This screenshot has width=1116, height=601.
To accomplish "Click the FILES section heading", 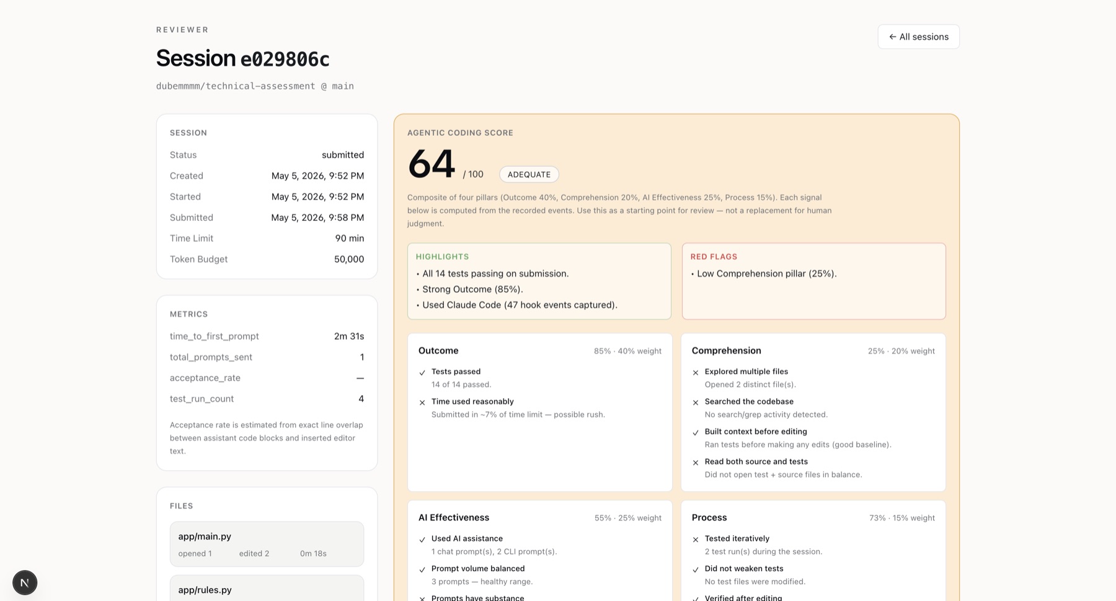I will (182, 506).
